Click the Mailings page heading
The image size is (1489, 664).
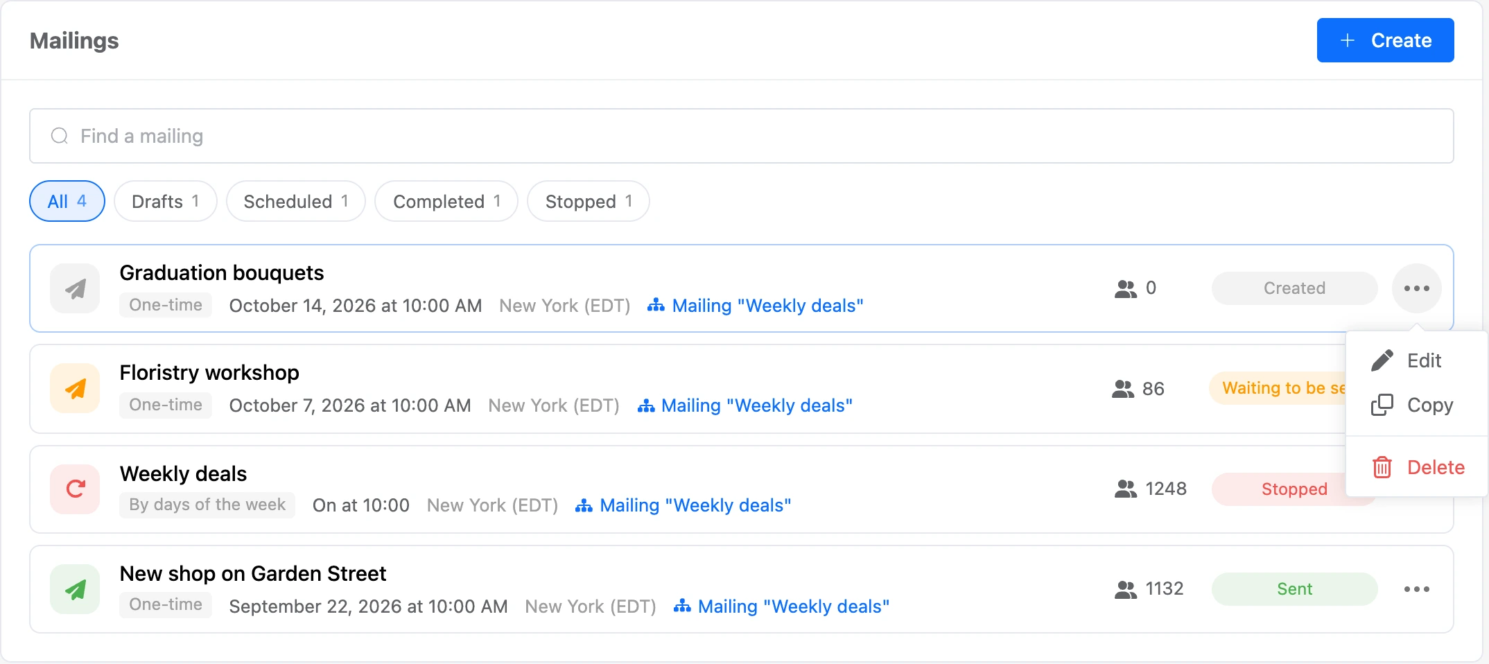coord(74,40)
